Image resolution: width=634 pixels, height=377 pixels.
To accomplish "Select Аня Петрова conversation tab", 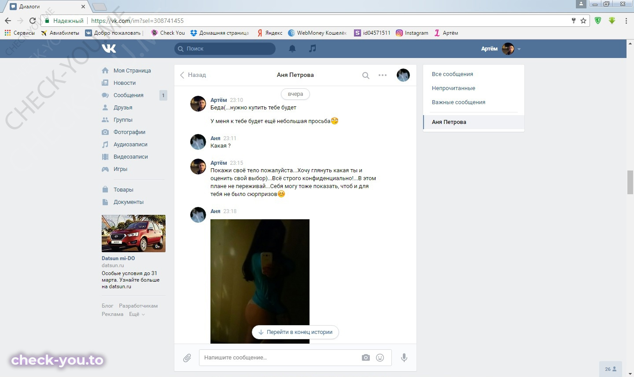I will coord(474,122).
